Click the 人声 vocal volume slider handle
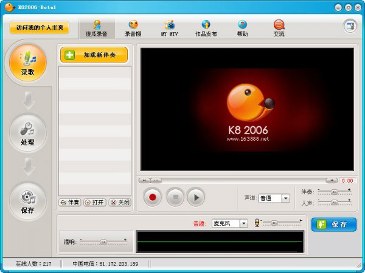Image resolution: width=365 pixels, height=273 pixels. 335,203
